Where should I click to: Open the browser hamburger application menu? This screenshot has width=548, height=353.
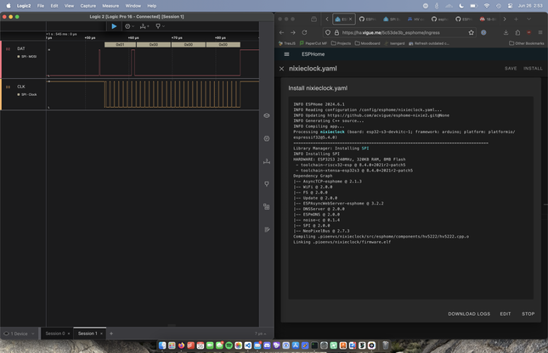coord(540,32)
